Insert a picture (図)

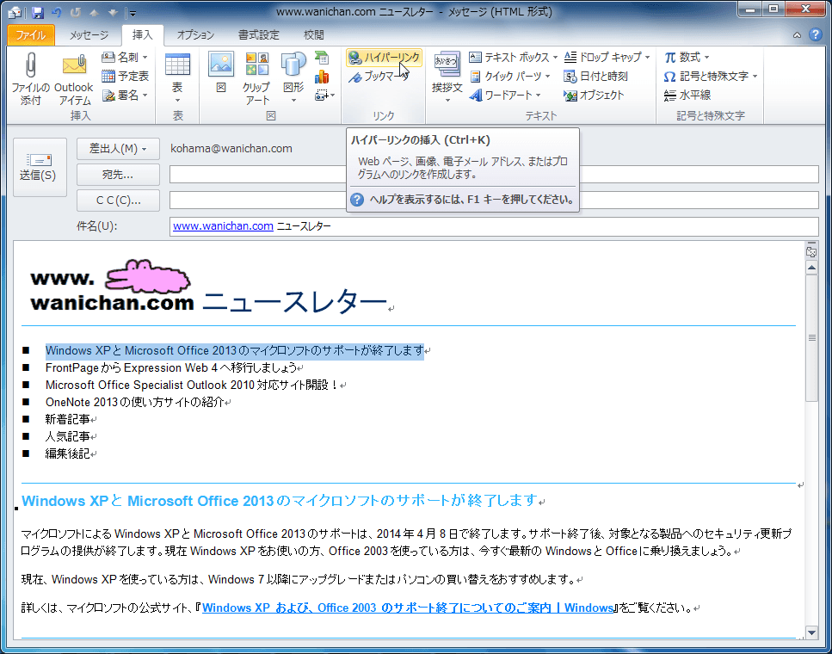point(221,73)
